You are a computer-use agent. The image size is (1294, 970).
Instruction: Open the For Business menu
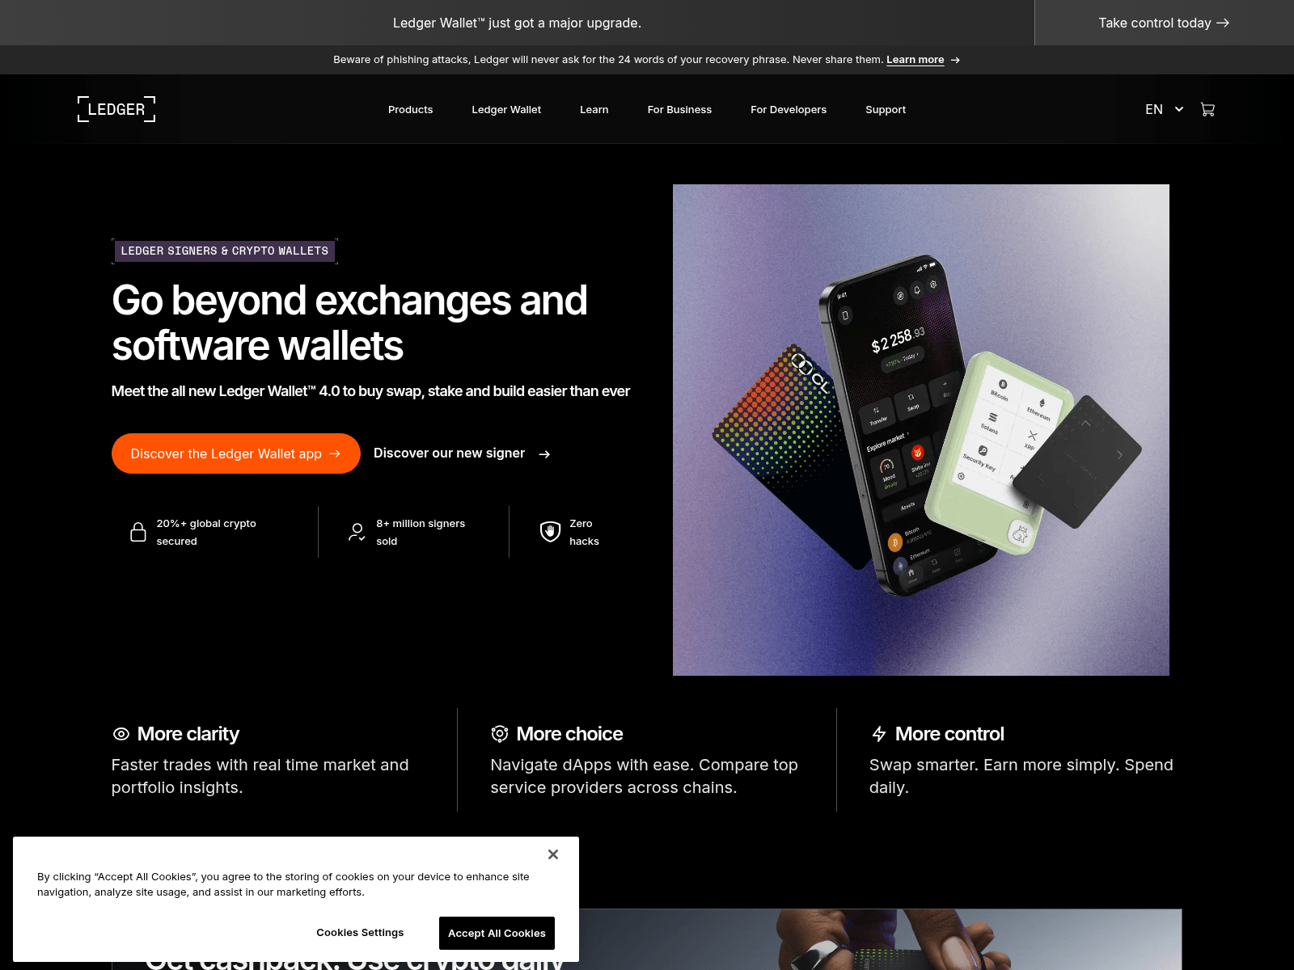(679, 110)
